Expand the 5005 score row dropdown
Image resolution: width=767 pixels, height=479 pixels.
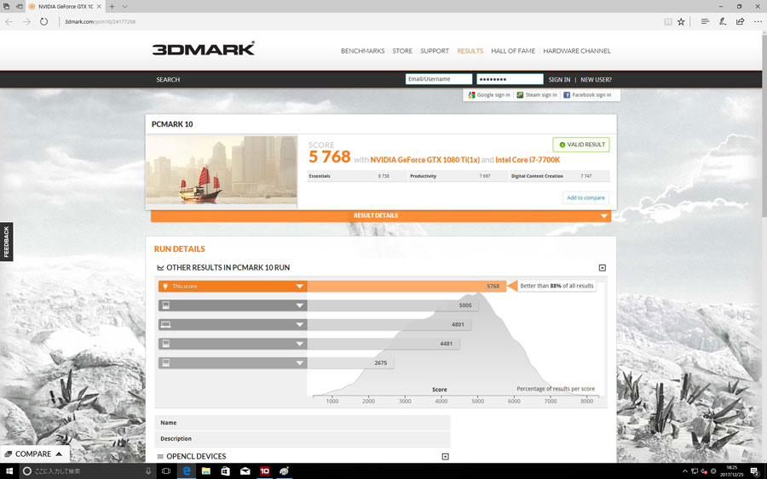299,305
